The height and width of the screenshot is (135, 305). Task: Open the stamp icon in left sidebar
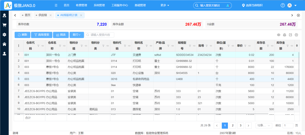tap(4, 54)
